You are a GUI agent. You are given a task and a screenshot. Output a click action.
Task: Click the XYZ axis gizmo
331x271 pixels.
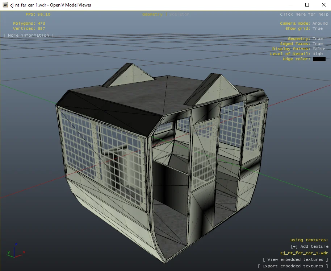click(x=14, y=250)
